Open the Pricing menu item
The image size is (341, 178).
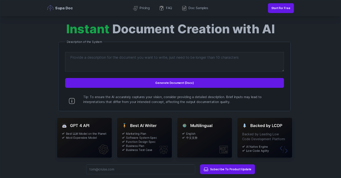(144, 8)
